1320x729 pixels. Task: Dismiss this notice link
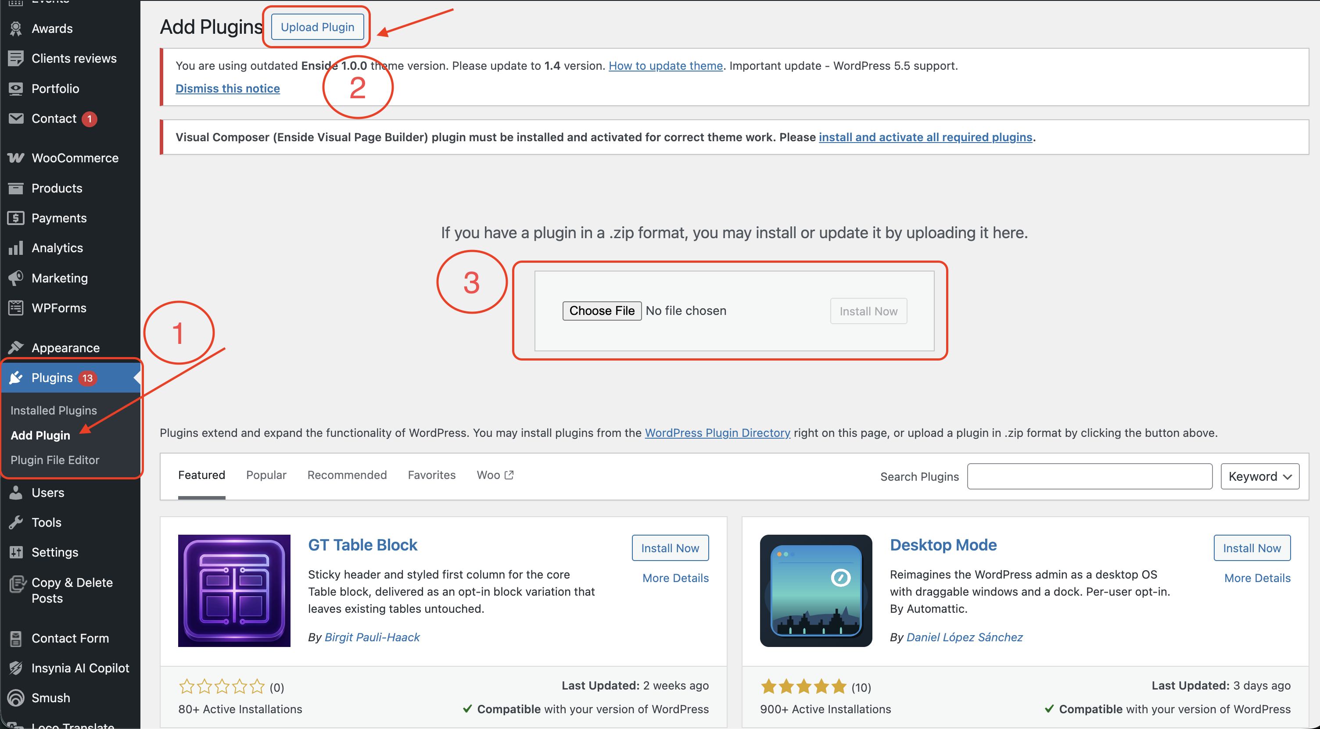[x=227, y=88]
